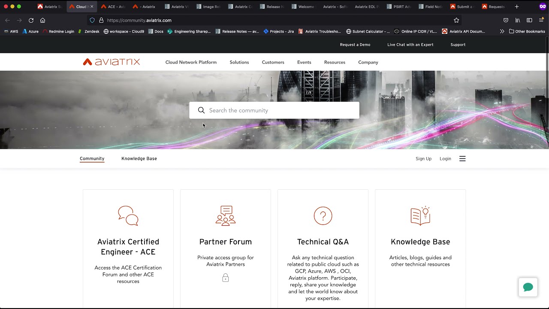Open the Aviatrix logo home link
Viewport: 549px width, 309px height.
[112, 62]
